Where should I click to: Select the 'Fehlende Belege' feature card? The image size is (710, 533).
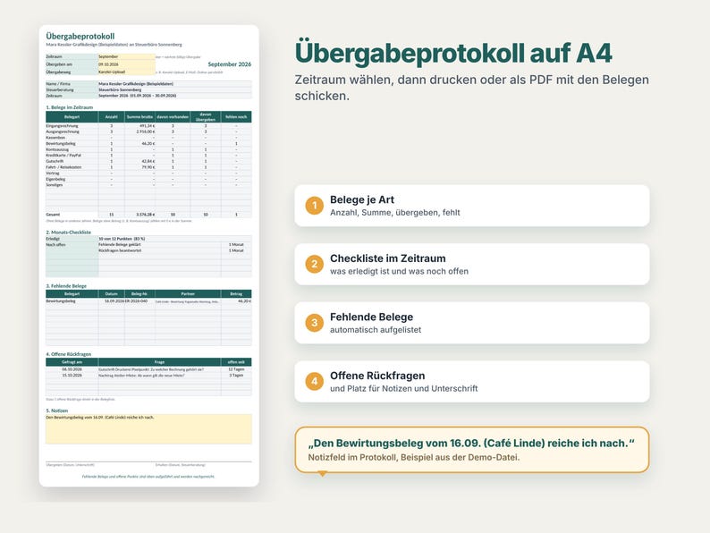[472, 323]
